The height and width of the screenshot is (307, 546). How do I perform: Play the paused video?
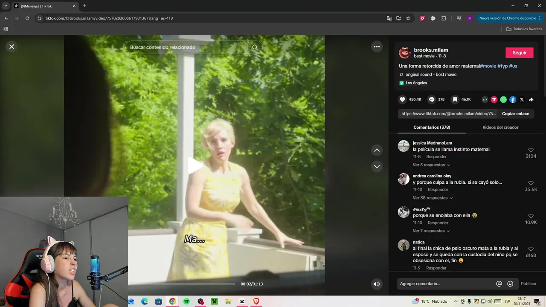[x=195, y=165]
